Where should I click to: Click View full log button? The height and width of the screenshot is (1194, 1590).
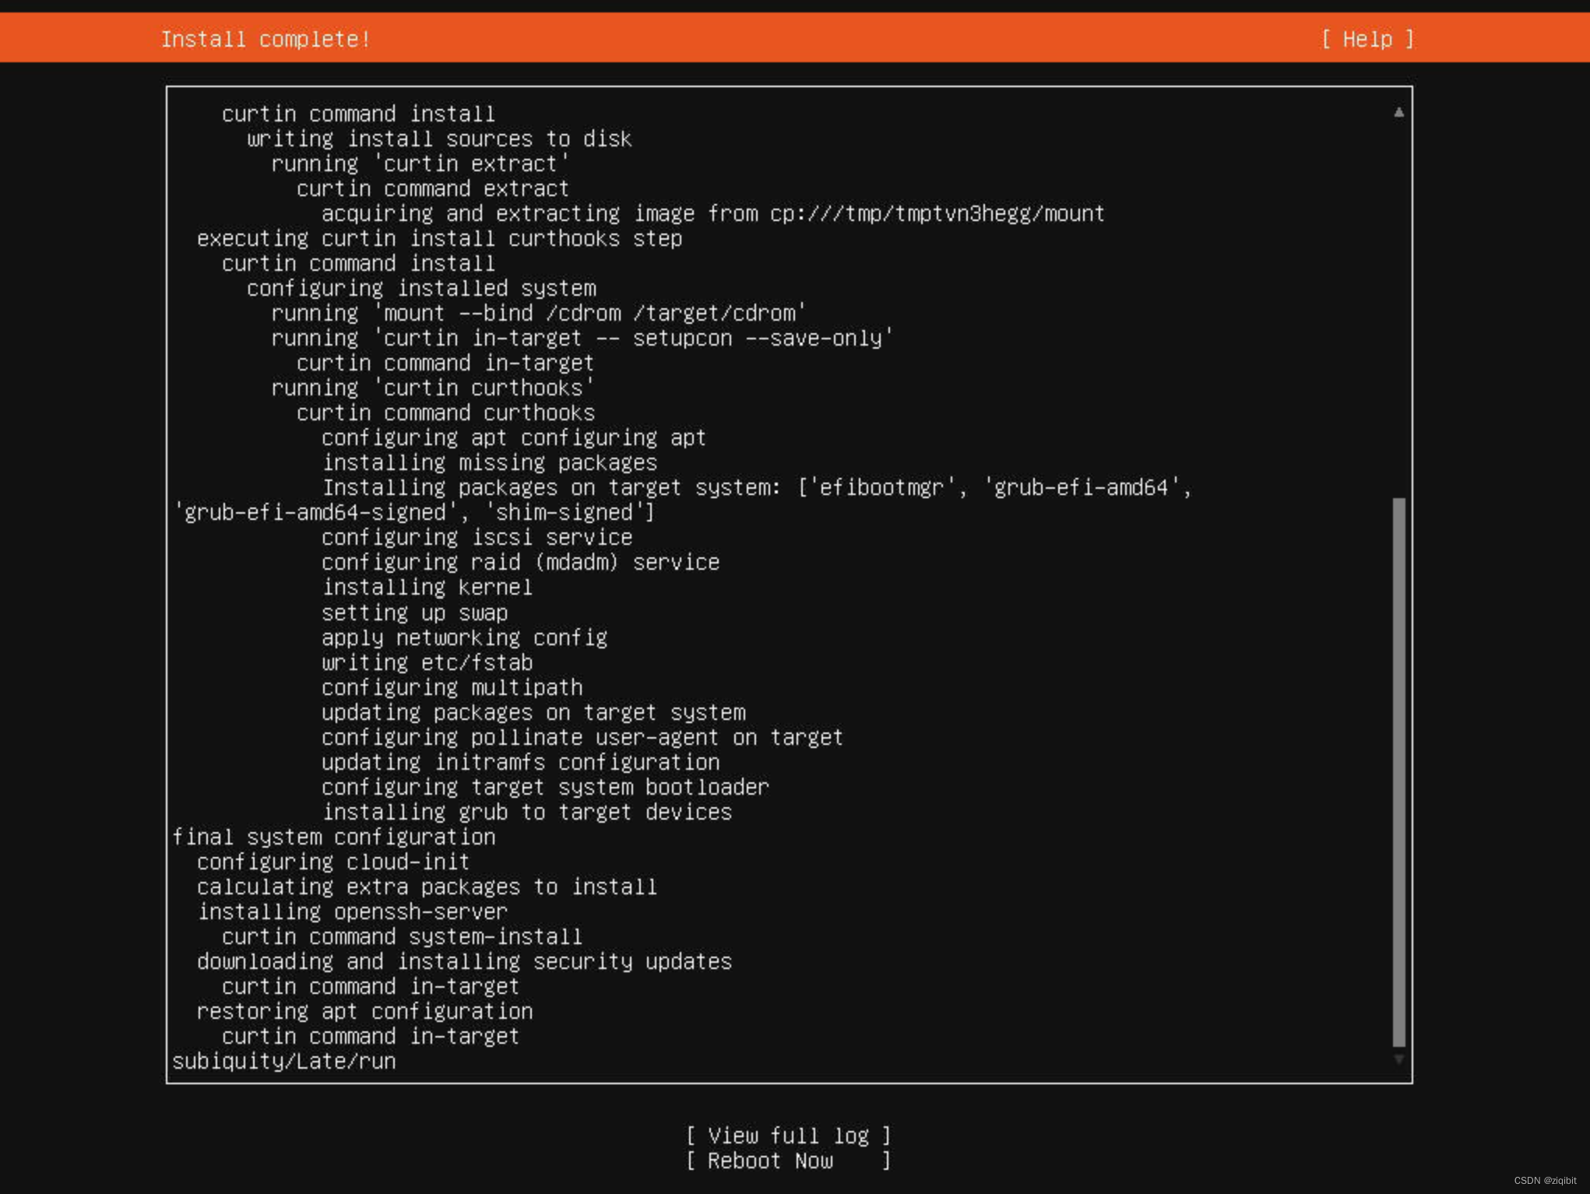coord(788,1136)
